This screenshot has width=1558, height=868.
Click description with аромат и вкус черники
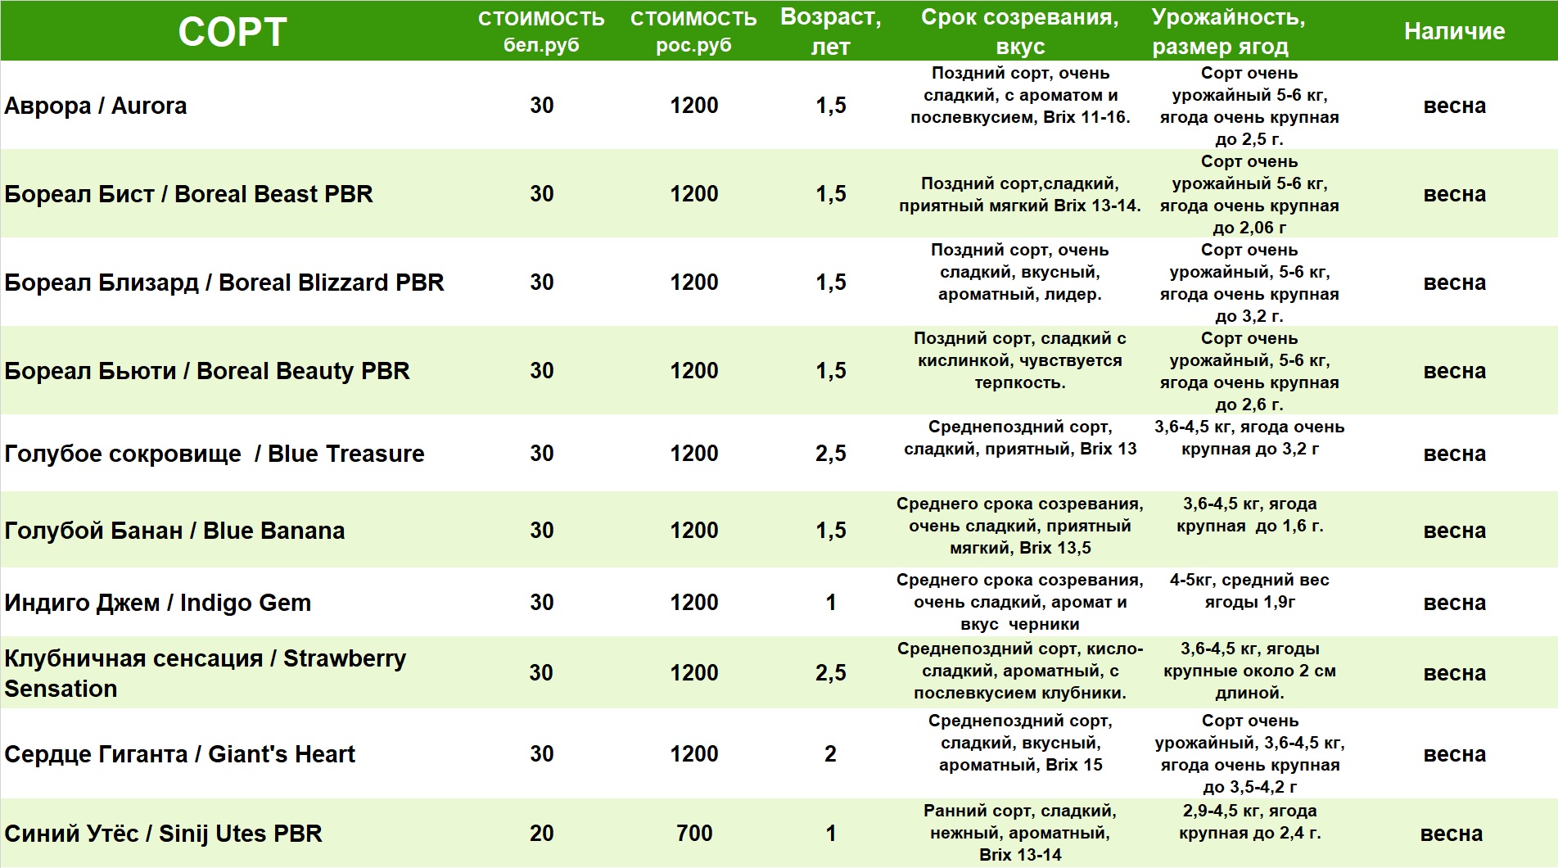click(1020, 602)
